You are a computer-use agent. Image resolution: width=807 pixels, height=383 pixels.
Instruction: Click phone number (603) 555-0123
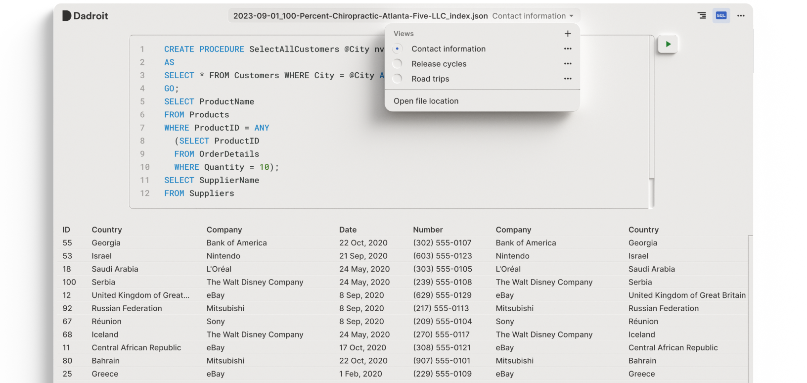pos(443,256)
